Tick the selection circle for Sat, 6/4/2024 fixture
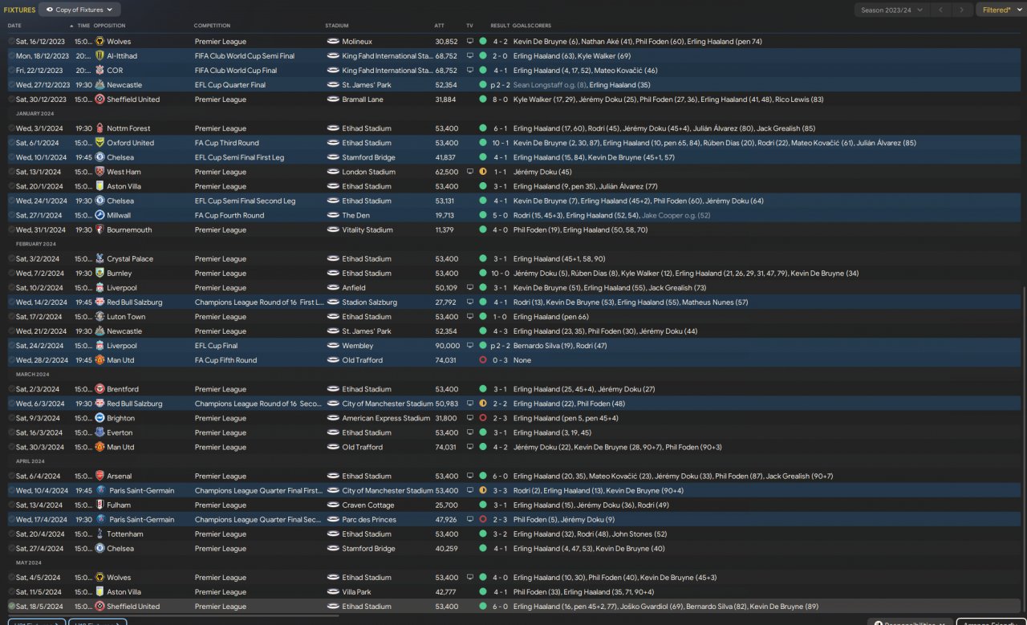Screen dimensions: 1027x625 pyautogui.click(x=12, y=476)
